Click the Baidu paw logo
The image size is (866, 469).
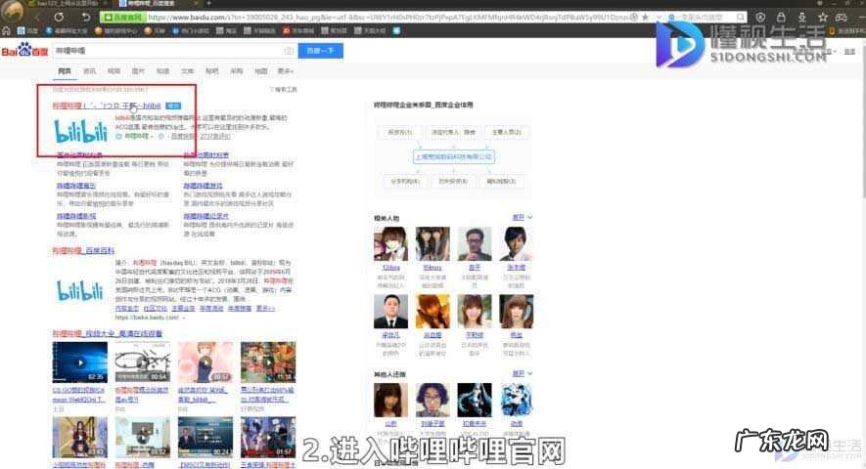24,50
